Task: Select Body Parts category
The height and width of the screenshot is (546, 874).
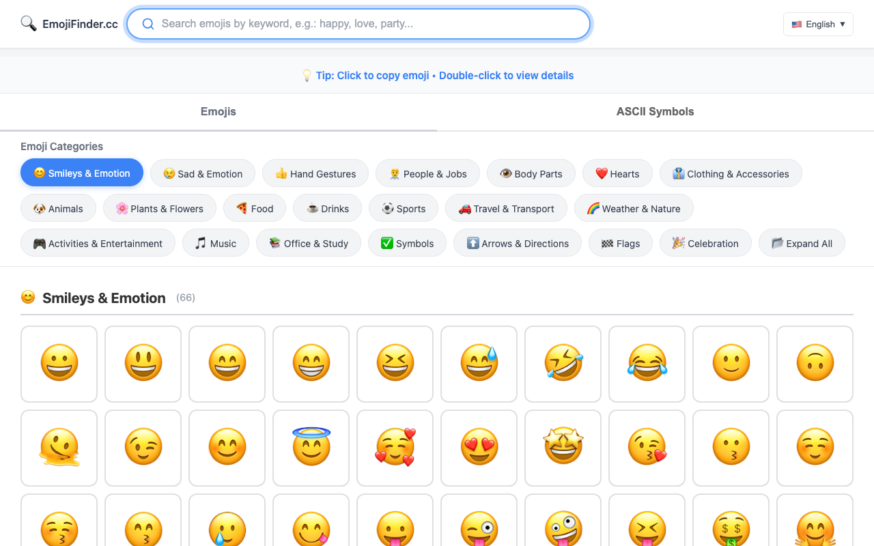Action: (531, 173)
